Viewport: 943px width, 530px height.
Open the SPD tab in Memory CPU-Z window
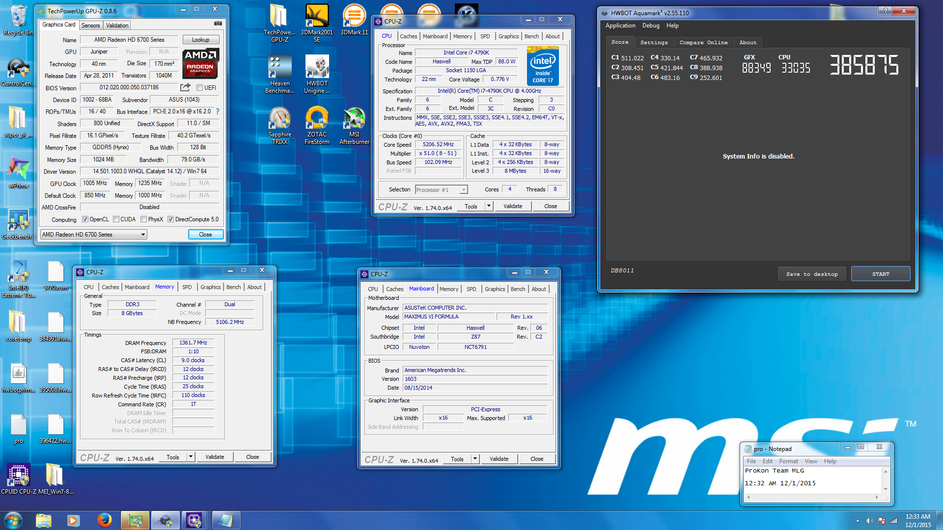point(187,287)
